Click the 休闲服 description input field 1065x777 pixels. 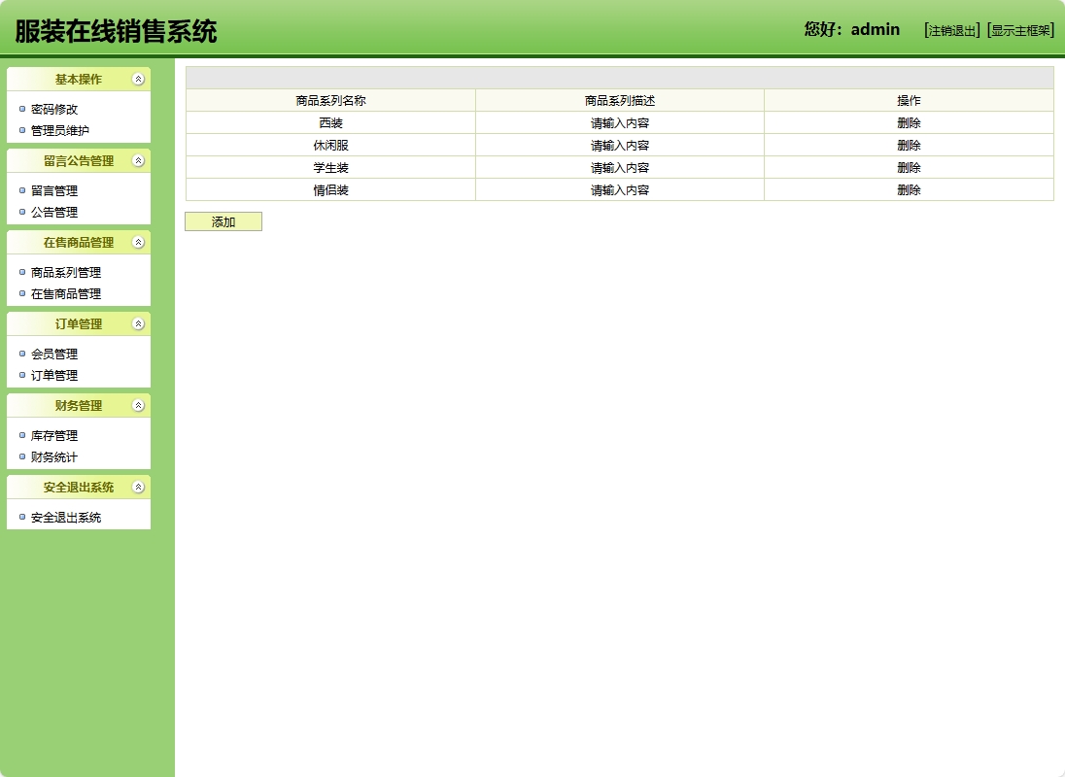pyautogui.click(x=620, y=145)
